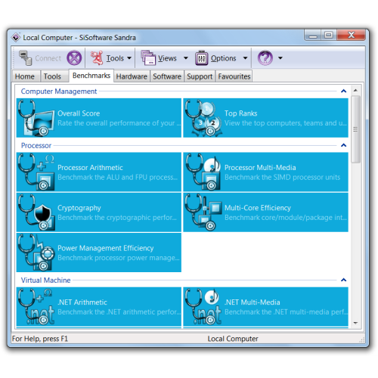Click the Options sliders icon
Image resolution: width=378 pixels, height=378 pixels.
(x=201, y=58)
